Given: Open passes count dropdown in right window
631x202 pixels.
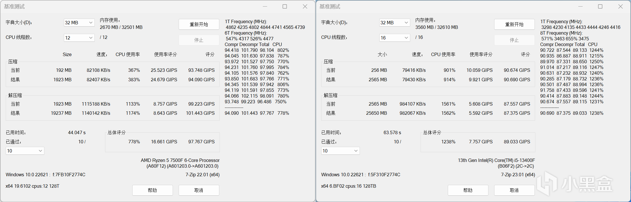Looking at the screenshot, I should click(340, 151).
